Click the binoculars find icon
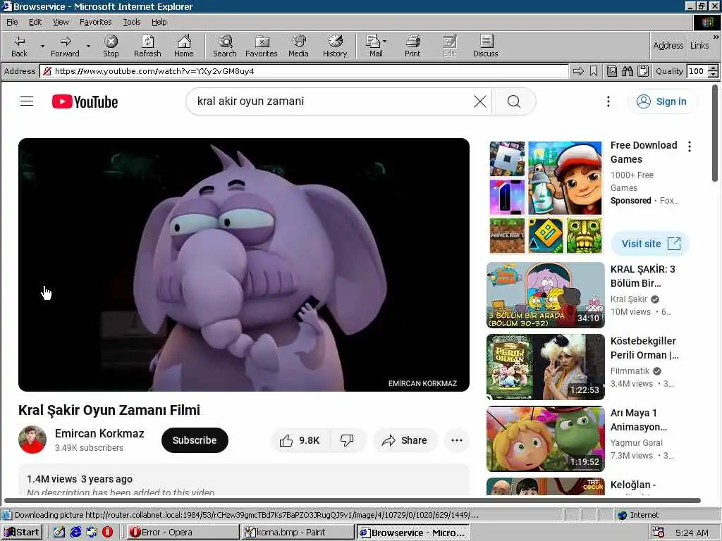The image size is (722, 541). pos(627,71)
